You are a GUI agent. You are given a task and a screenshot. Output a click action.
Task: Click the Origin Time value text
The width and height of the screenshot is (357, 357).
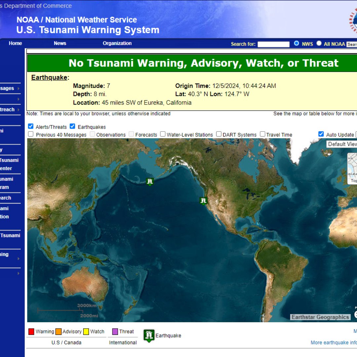point(244,86)
